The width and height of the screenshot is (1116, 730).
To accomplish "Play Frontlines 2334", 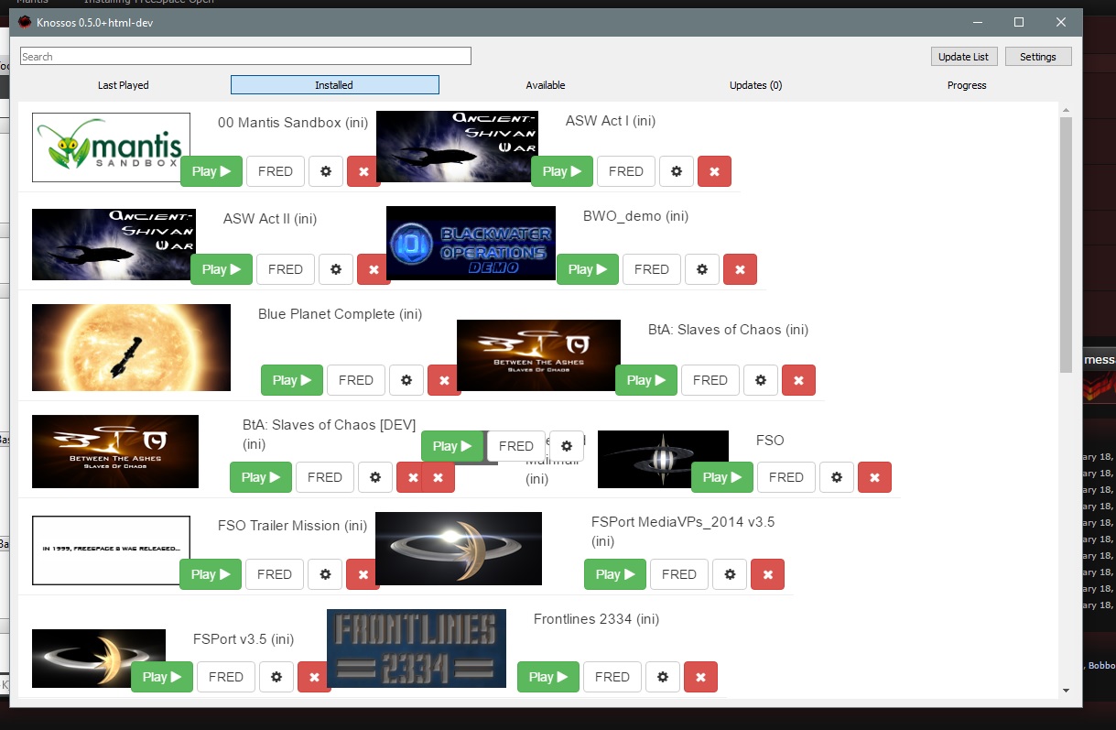I will coord(548,677).
